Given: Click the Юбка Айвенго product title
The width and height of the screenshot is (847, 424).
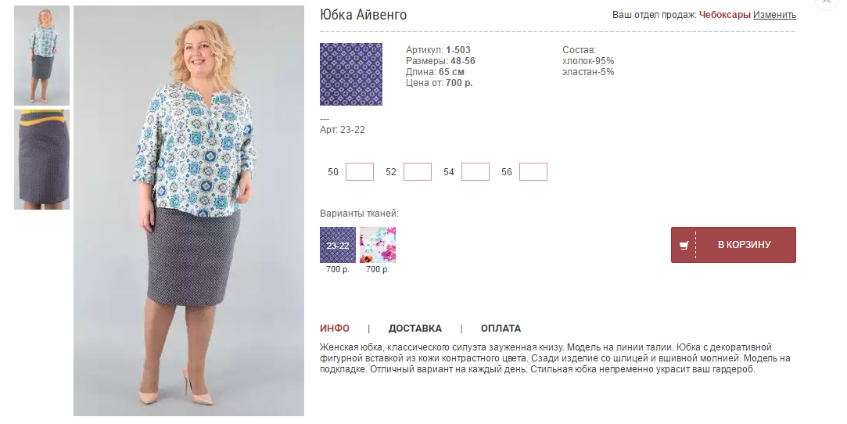Looking at the screenshot, I should (x=363, y=15).
